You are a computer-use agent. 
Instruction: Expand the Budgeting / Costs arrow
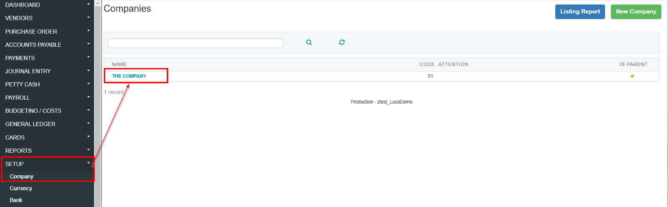tap(89, 110)
